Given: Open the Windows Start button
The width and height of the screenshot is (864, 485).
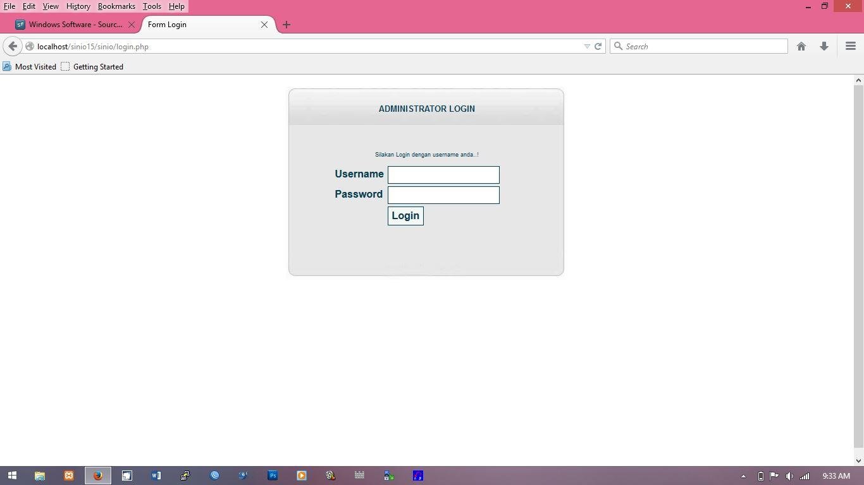Looking at the screenshot, I should (11, 476).
